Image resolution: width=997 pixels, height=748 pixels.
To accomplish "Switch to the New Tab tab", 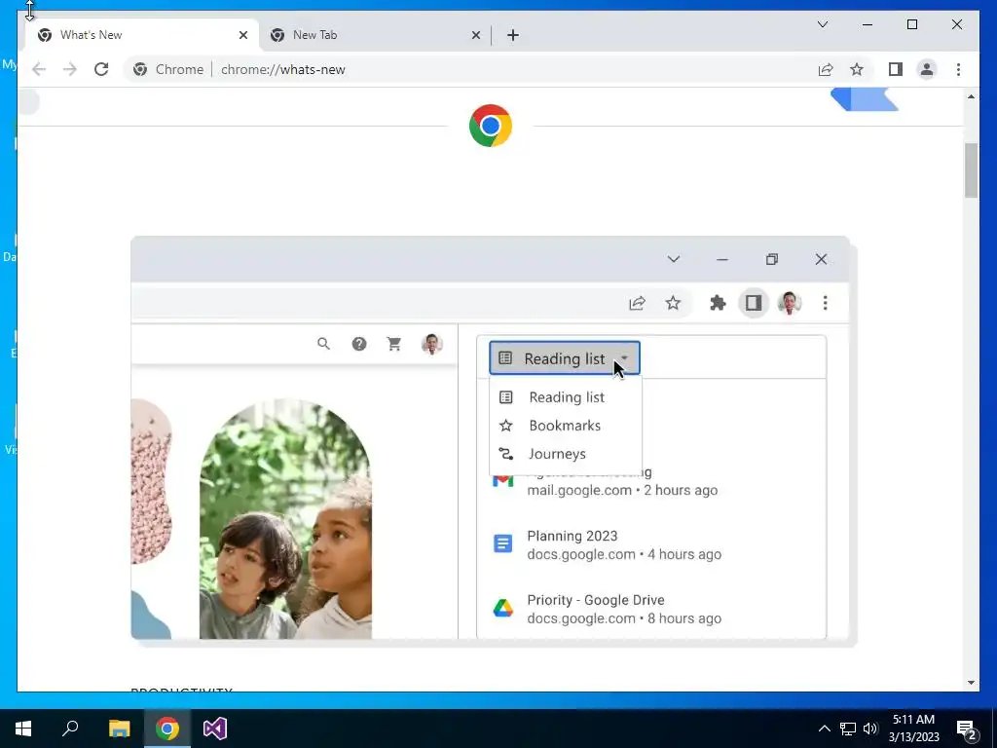I will click(375, 35).
